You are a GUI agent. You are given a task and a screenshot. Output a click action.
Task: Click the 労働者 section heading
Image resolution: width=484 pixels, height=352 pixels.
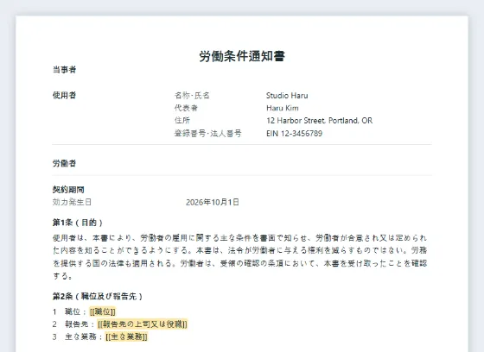pos(64,163)
